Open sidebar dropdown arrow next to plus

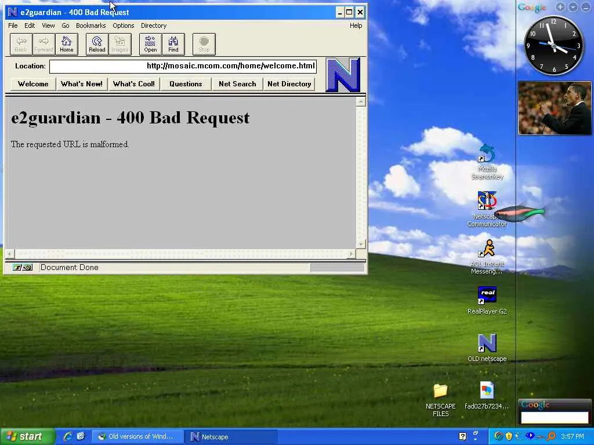573,7
